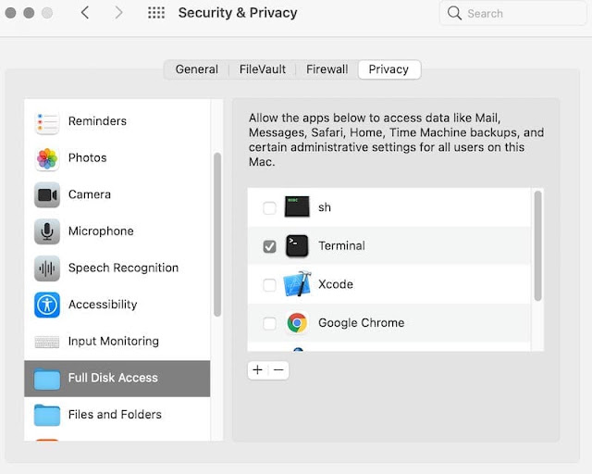Select the Input Monitoring keyboard icon

pos(47,342)
